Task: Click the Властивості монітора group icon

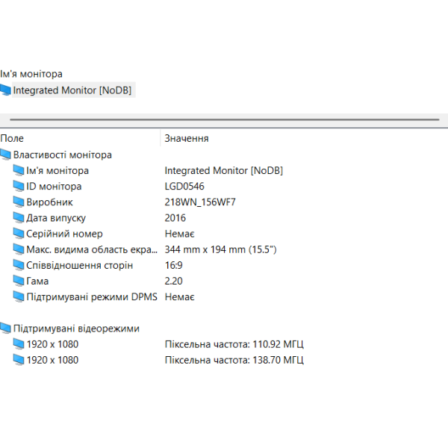Action: (x=5, y=155)
